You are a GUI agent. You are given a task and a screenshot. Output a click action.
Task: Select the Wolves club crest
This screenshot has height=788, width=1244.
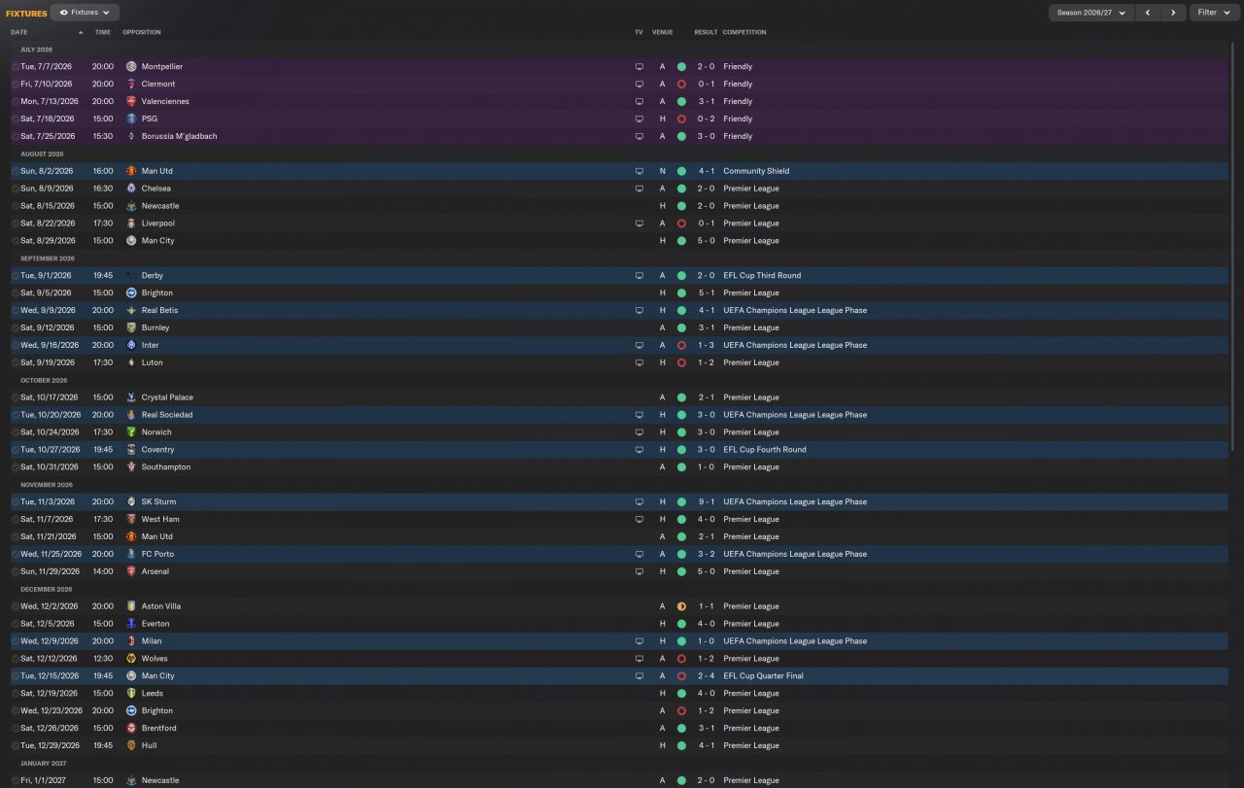pyautogui.click(x=131, y=659)
